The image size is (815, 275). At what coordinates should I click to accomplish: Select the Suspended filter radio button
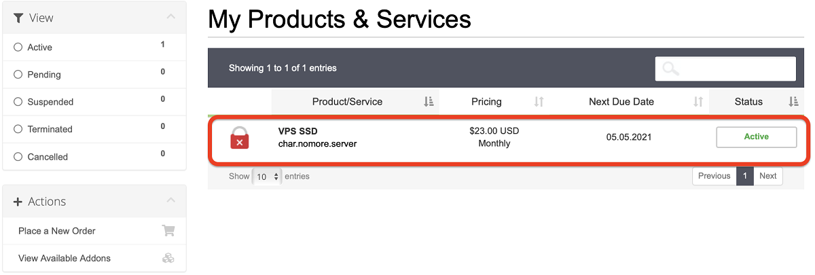tap(18, 102)
